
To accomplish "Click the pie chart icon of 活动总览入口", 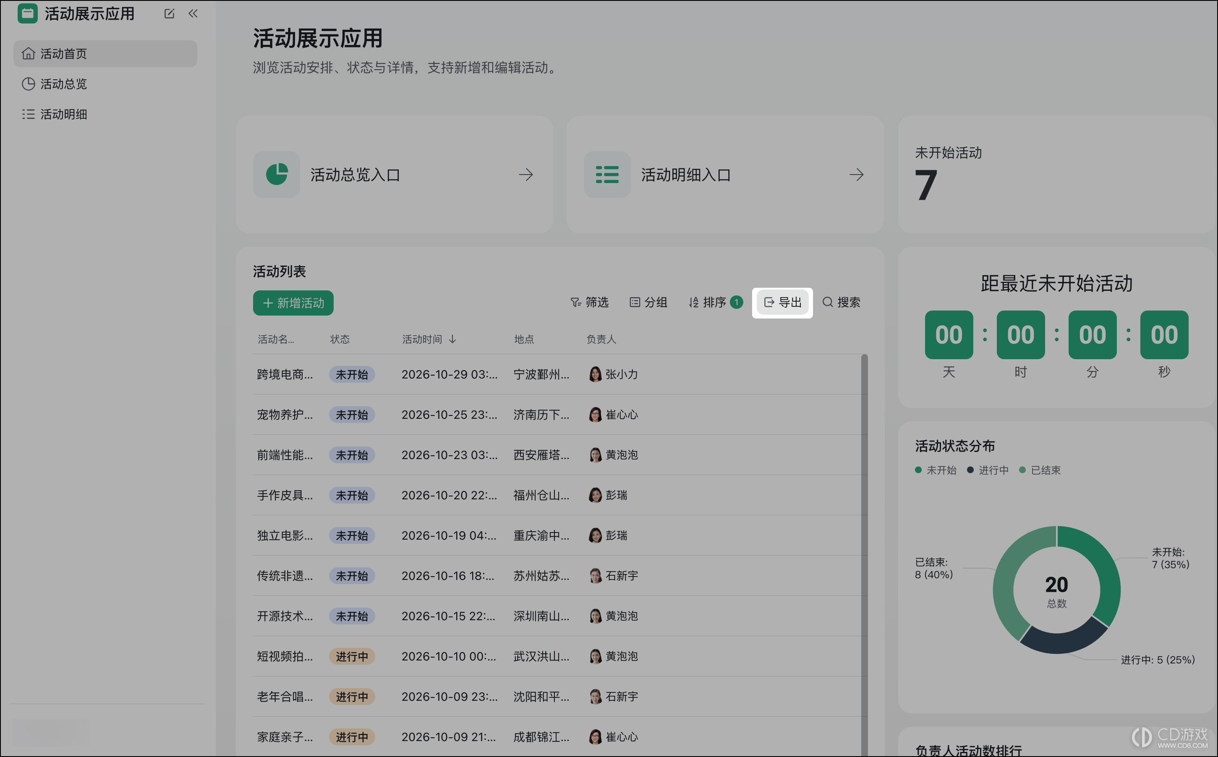I will coord(276,175).
